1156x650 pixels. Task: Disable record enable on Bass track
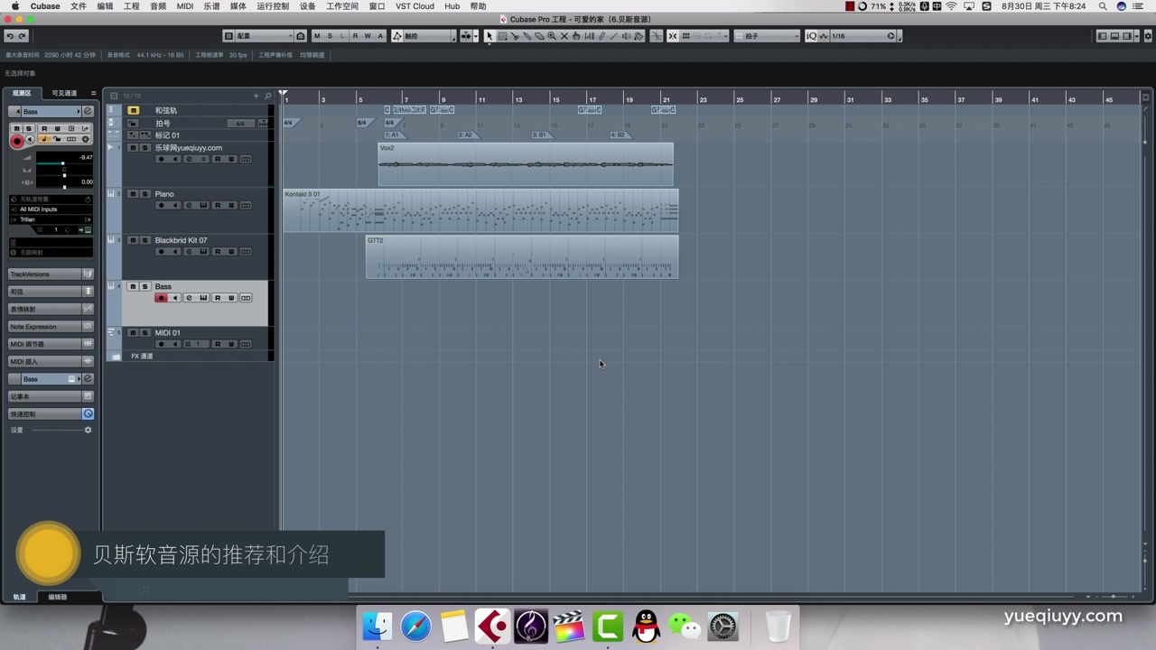coord(161,298)
